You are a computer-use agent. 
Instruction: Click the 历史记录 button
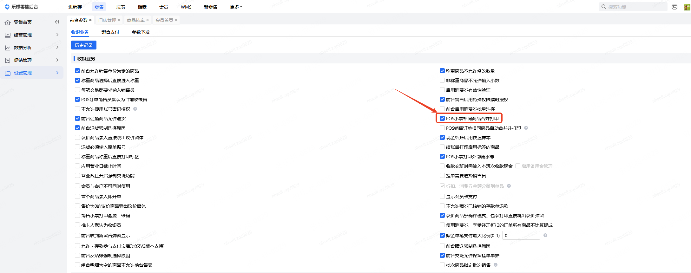[84, 45]
